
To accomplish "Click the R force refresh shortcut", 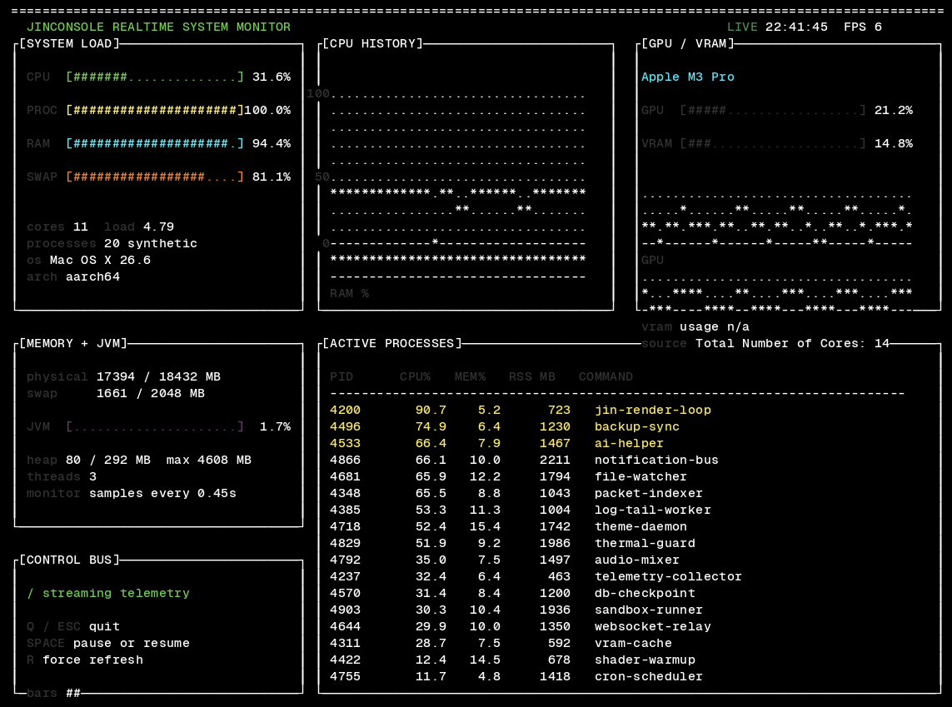I will 85,660.
